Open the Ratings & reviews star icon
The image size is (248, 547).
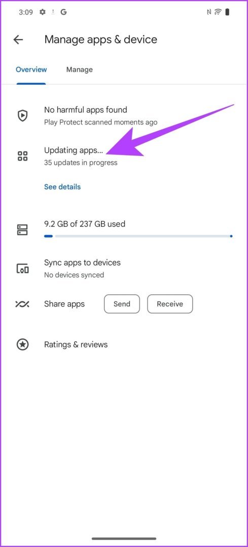pos(23,345)
